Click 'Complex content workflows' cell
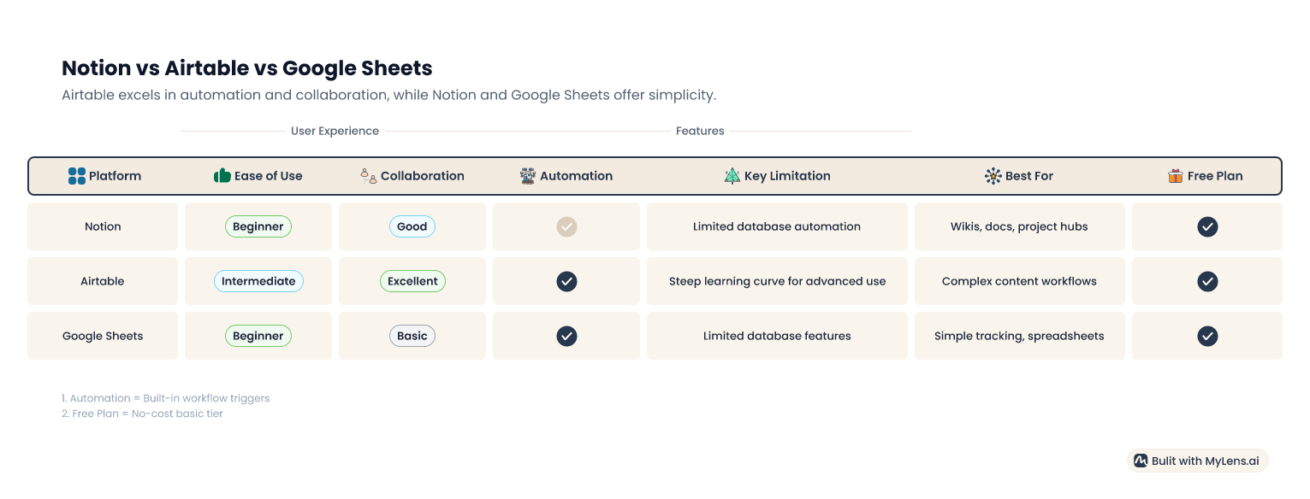Screen dimensions: 1310x499 pos(1019,281)
